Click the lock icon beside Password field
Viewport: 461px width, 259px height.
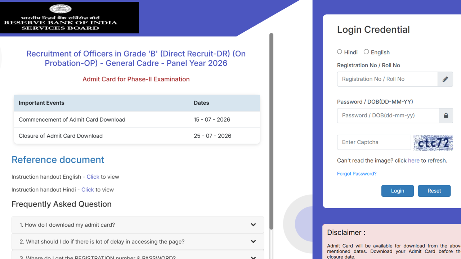(446, 115)
